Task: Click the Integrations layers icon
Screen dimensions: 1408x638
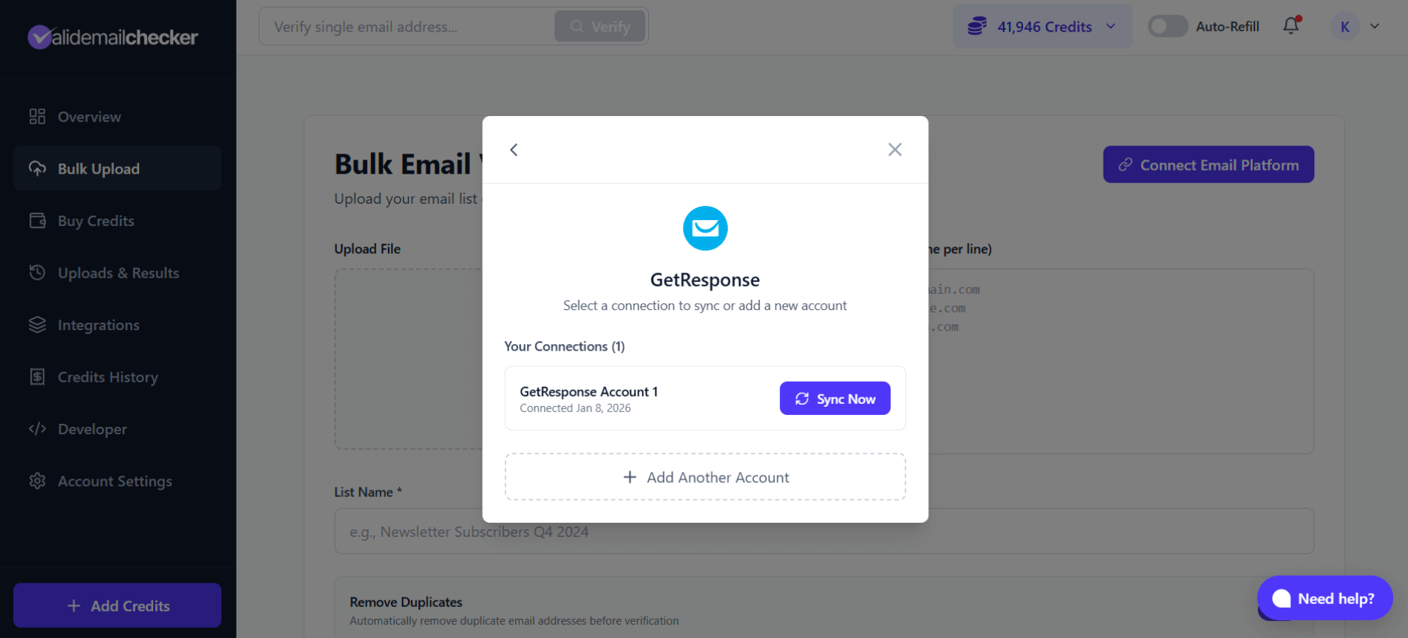Action: (x=38, y=324)
